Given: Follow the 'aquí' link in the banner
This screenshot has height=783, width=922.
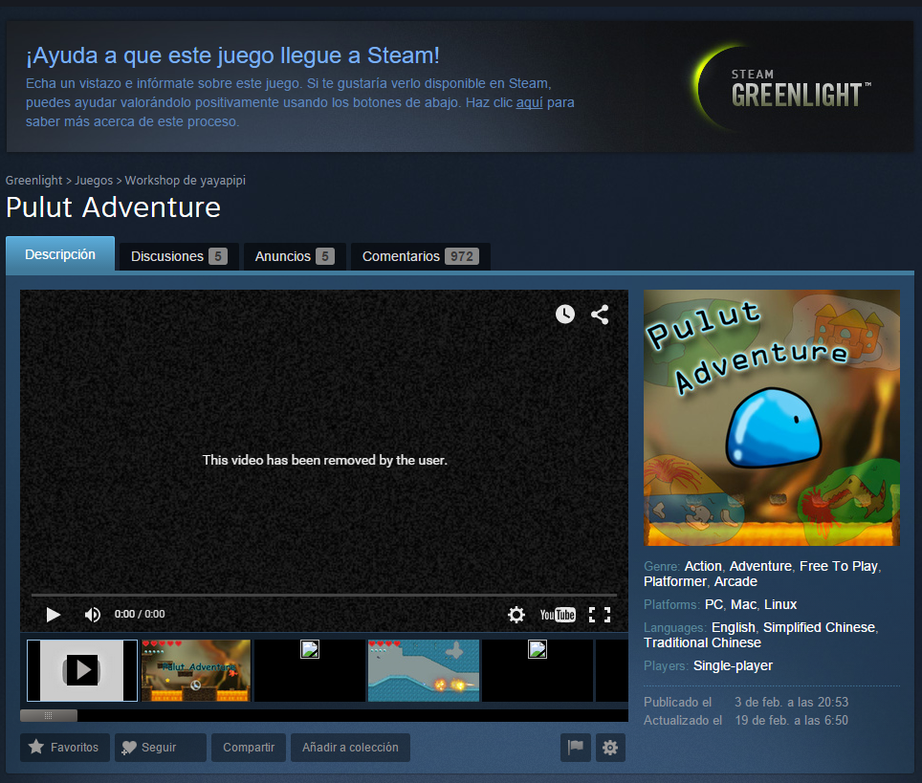Looking at the screenshot, I should [529, 102].
